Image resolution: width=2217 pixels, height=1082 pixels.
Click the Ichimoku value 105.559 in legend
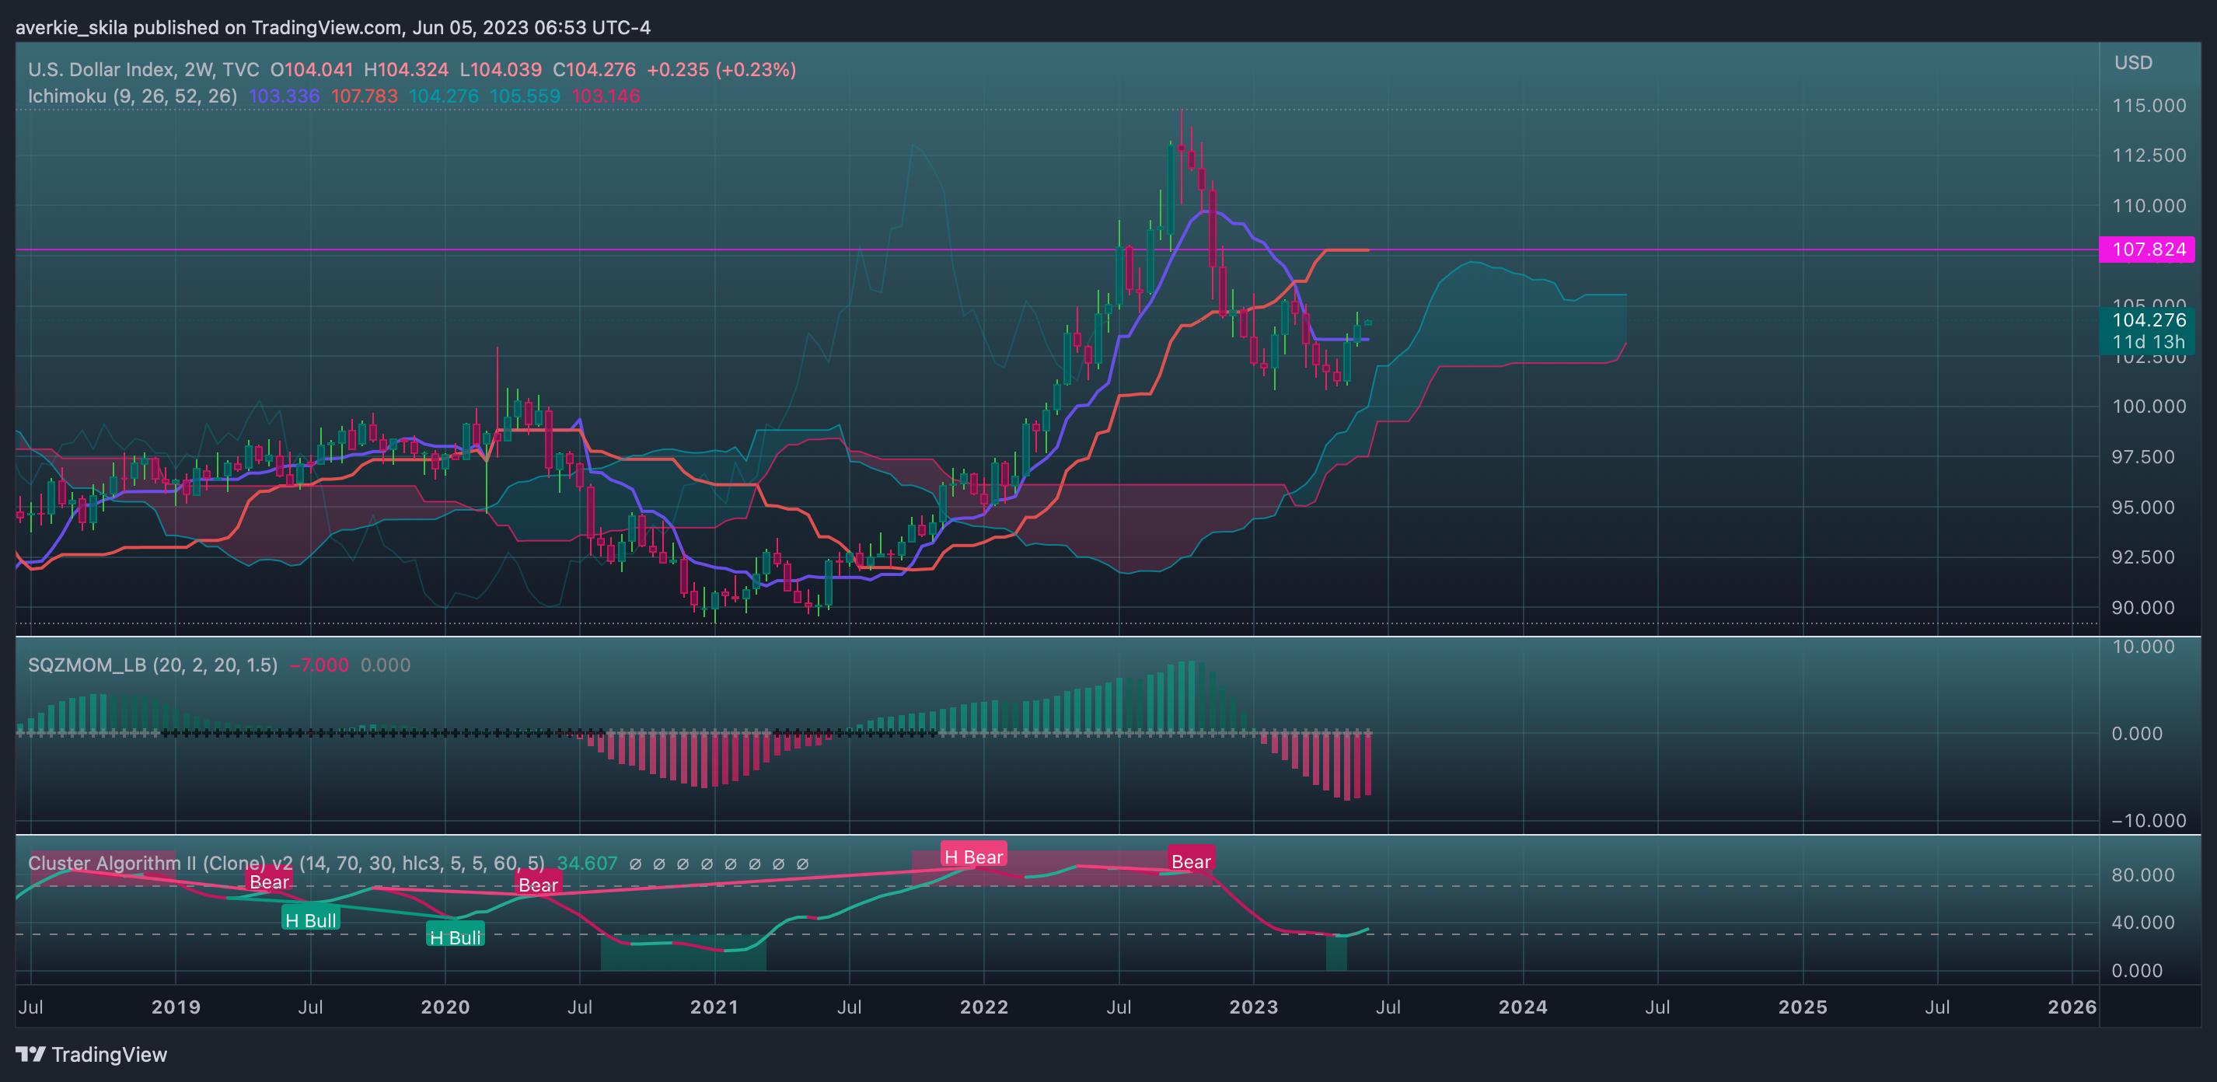pyautogui.click(x=525, y=96)
